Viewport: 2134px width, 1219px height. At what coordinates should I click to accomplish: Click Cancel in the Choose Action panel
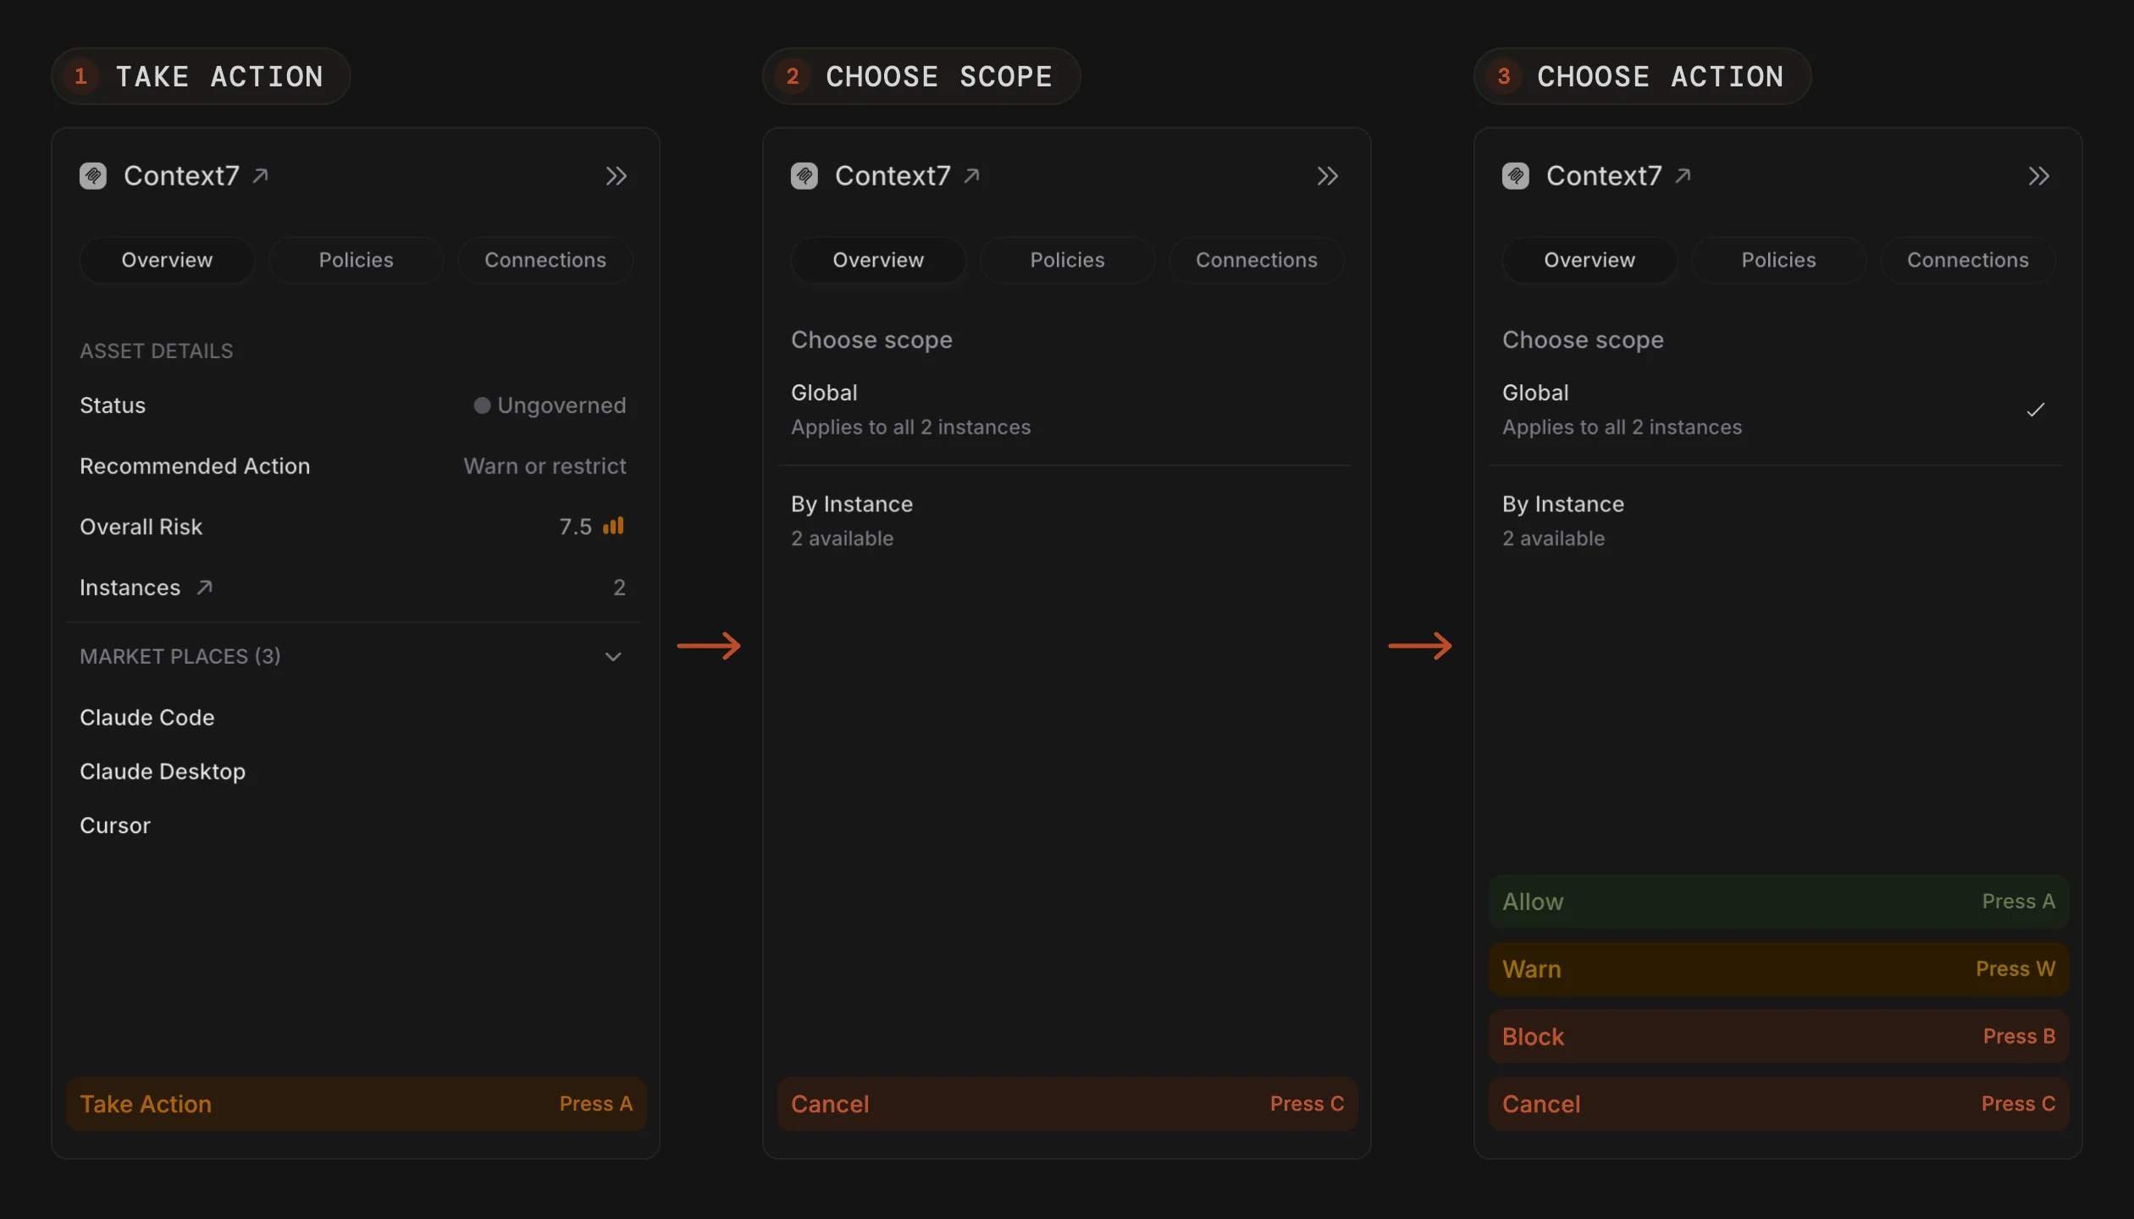pos(1778,1104)
